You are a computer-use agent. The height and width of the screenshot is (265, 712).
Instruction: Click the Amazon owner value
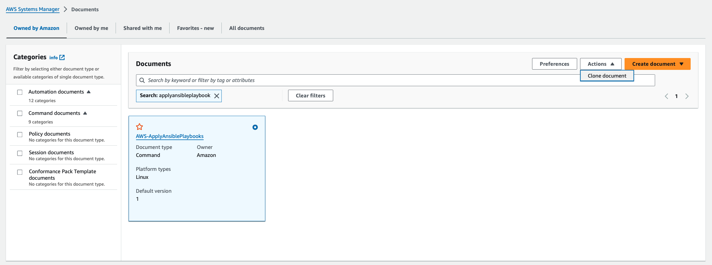pos(206,155)
